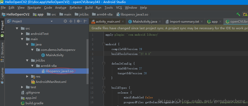Click the Project panel vertical scrollbar

pos(88,62)
